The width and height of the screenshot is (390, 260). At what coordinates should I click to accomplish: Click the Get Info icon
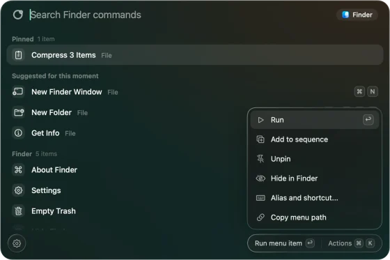click(18, 133)
